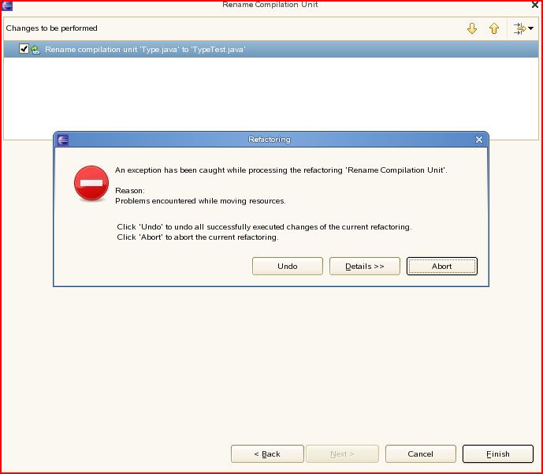Click the 'An exception has been caught' message
This screenshot has height=474, width=543.
[281, 170]
